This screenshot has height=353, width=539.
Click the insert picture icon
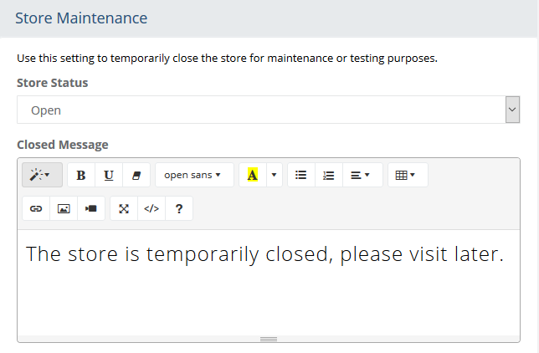(x=64, y=208)
